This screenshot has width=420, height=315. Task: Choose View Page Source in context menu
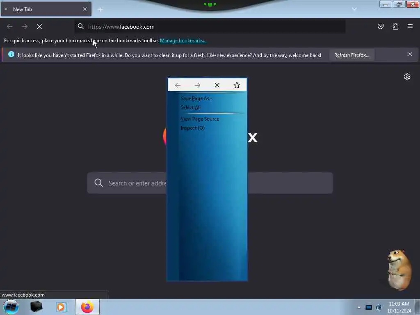click(200, 119)
